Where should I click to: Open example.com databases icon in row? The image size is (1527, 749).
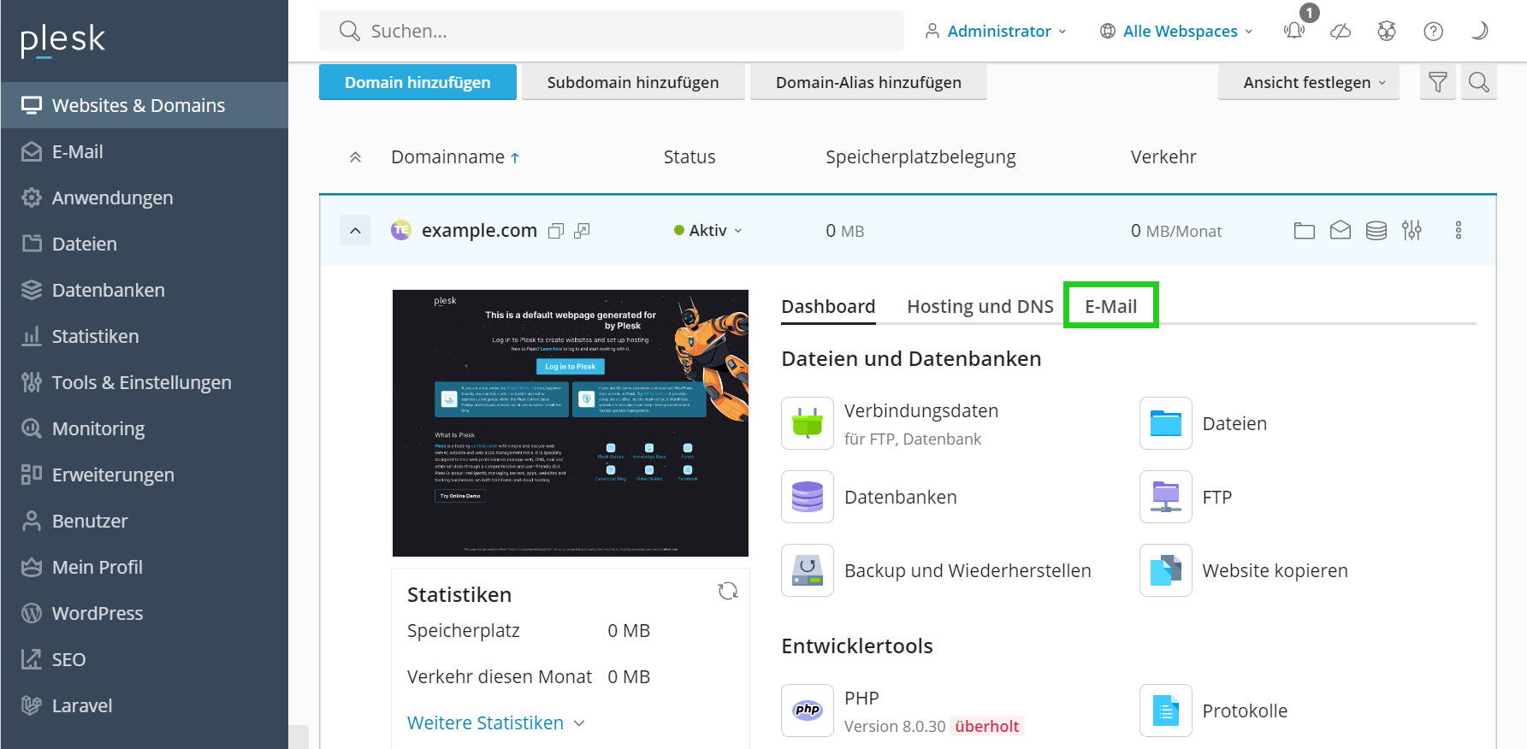click(x=1376, y=231)
